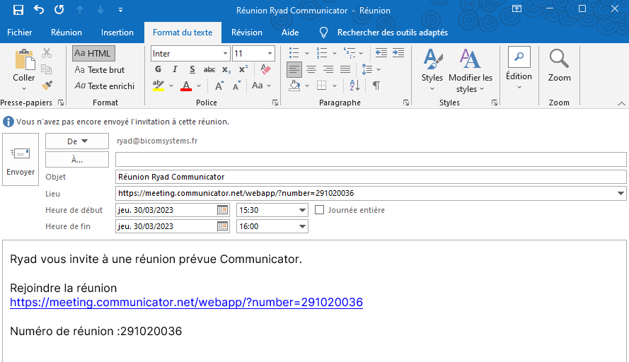The width and height of the screenshot is (629, 362).
Task: Click Rechercher des outils adaptés search
Action: [392, 33]
